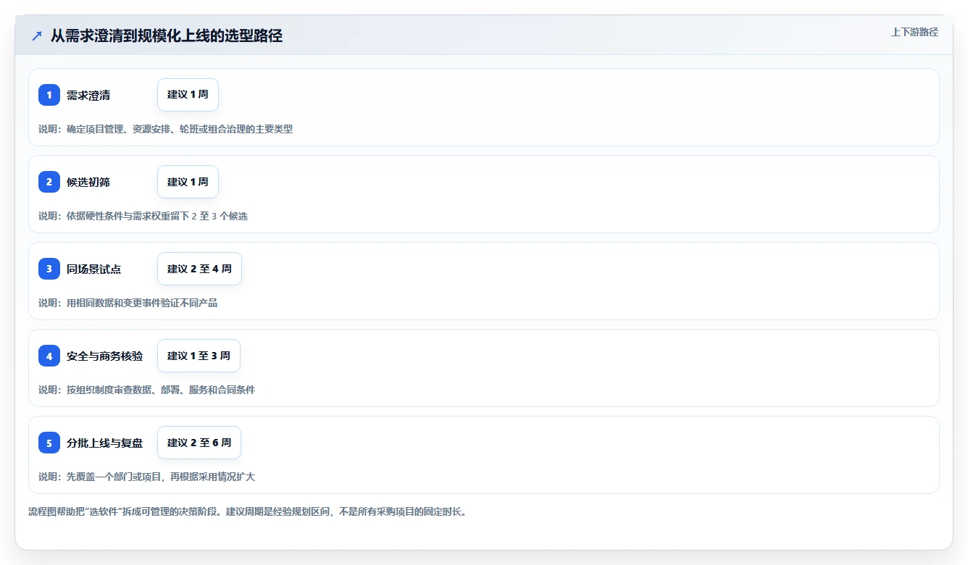
Task: Click step number 1 badge for 需求澄清
Action: click(x=49, y=95)
